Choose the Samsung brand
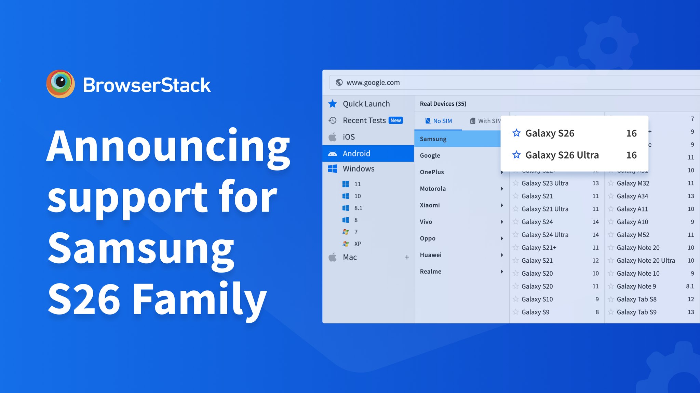Viewport: 700px width, 393px height. pos(457,139)
